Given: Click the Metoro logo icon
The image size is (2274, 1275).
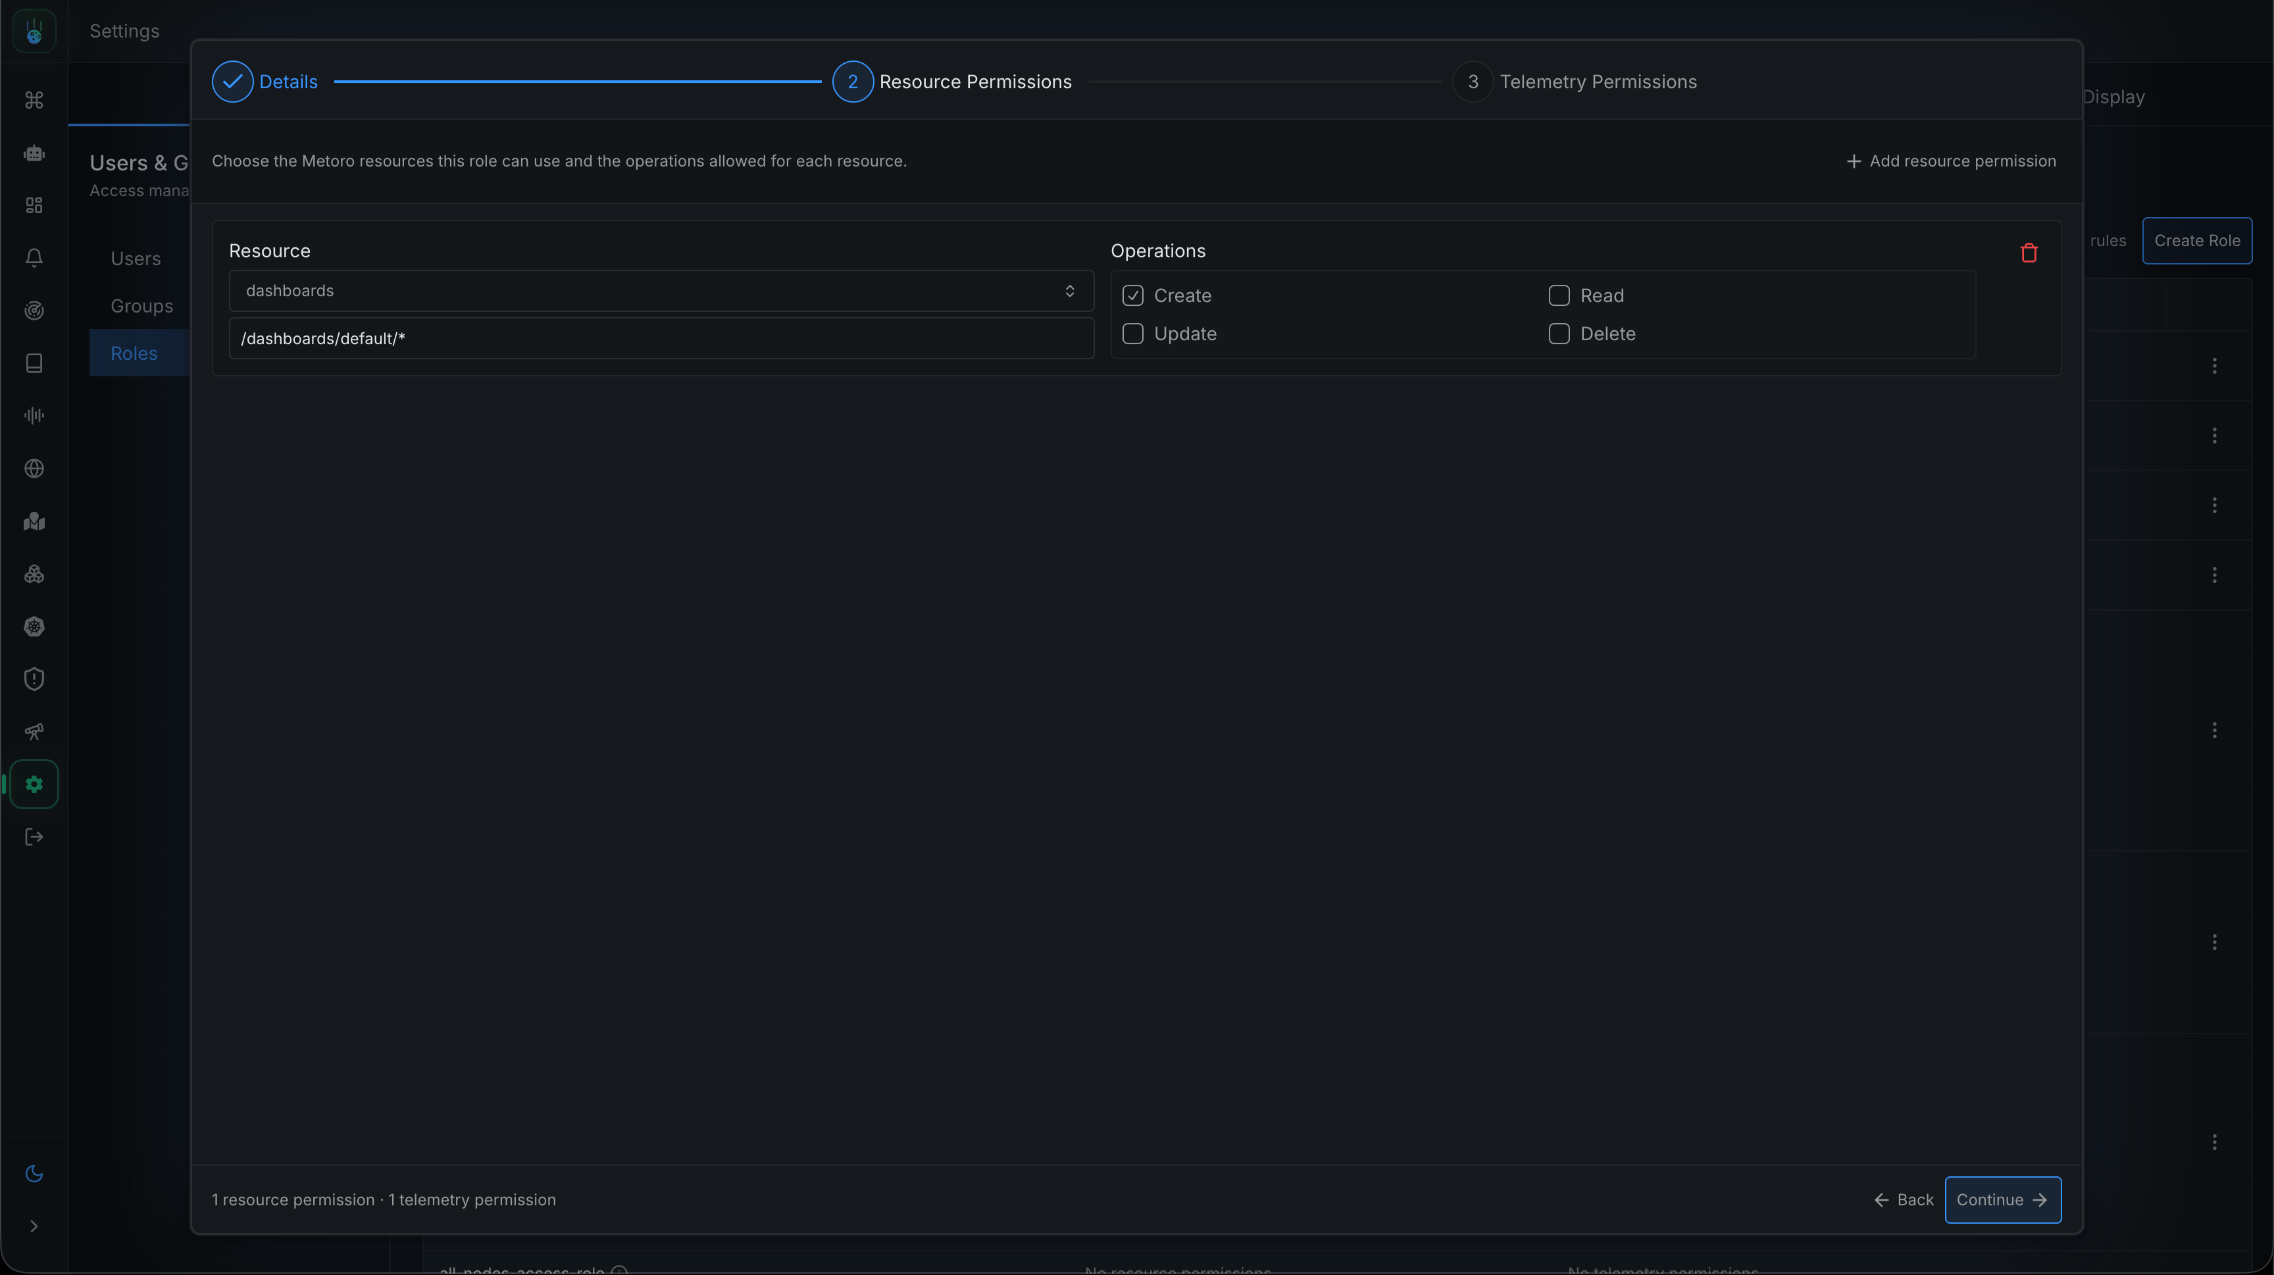Looking at the screenshot, I should (34, 31).
